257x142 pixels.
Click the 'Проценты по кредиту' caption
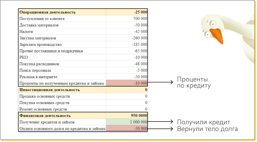pyautogui.click(x=194, y=82)
